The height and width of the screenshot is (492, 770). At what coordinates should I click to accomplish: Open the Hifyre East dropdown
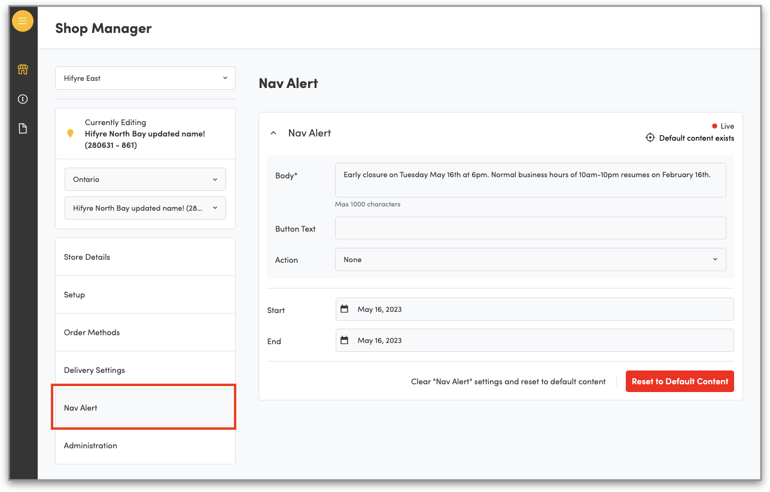pyautogui.click(x=145, y=78)
